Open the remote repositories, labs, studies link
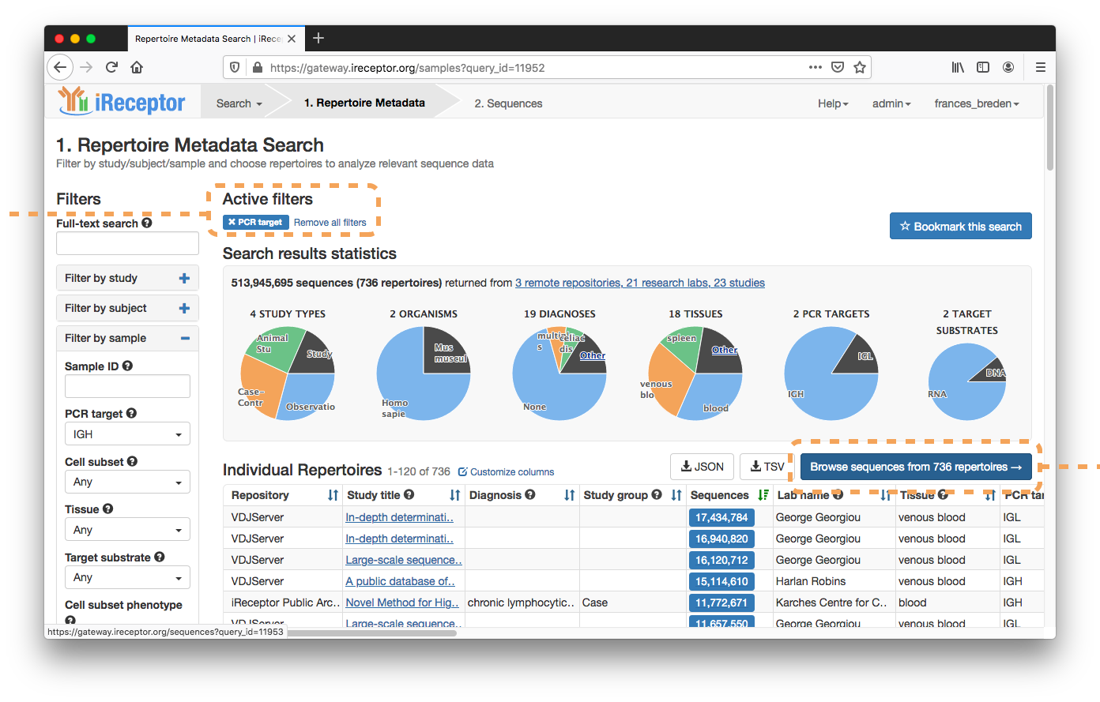The height and width of the screenshot is (702, 1100). pos(640,283)
